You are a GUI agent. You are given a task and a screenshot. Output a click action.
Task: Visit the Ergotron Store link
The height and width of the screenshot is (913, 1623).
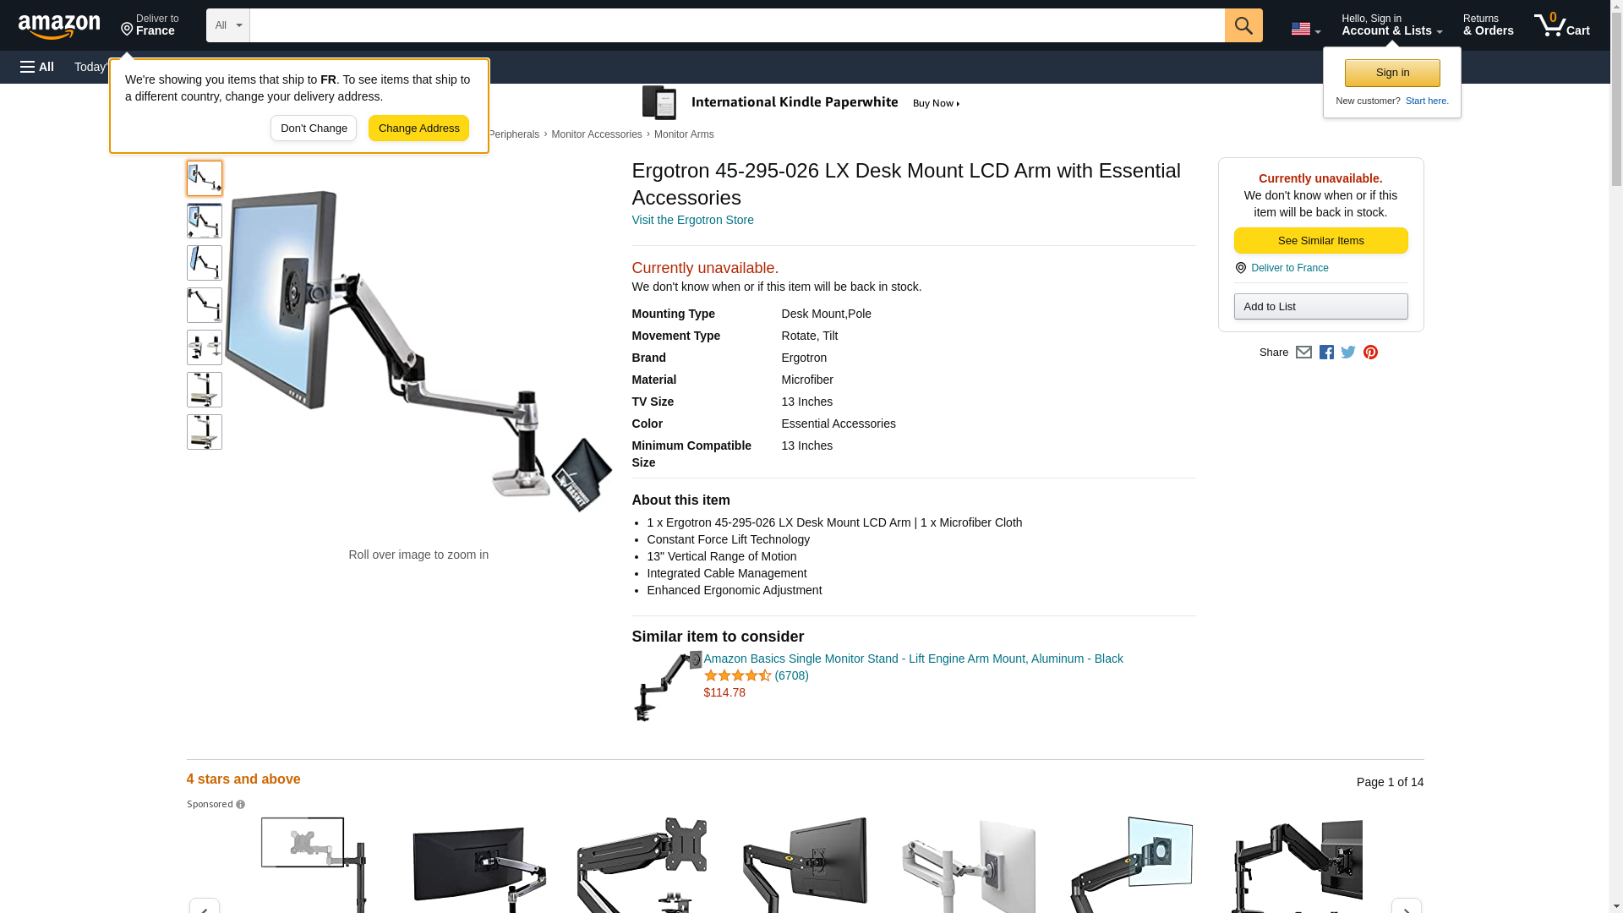pos(692,220)
